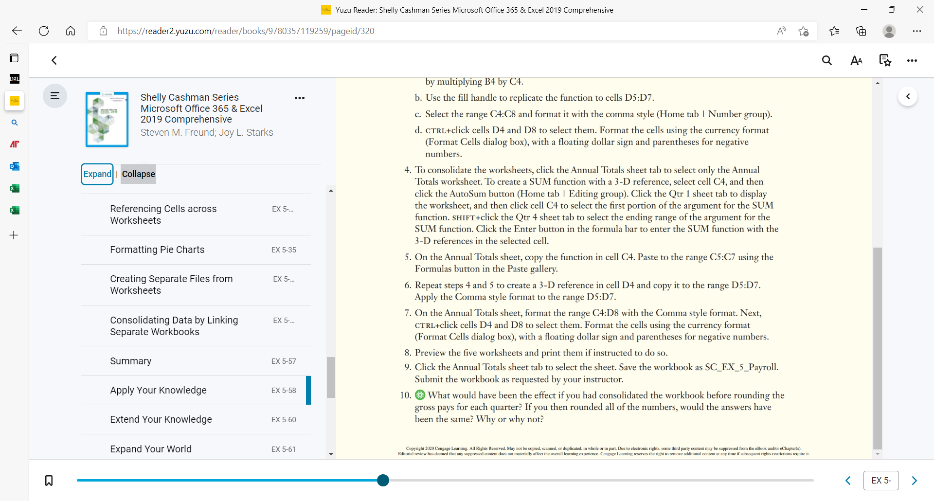Reload the page with refresh icon
Image resolution: width=934 pixels, height=501 pixels.
click(x=44, y=31)
